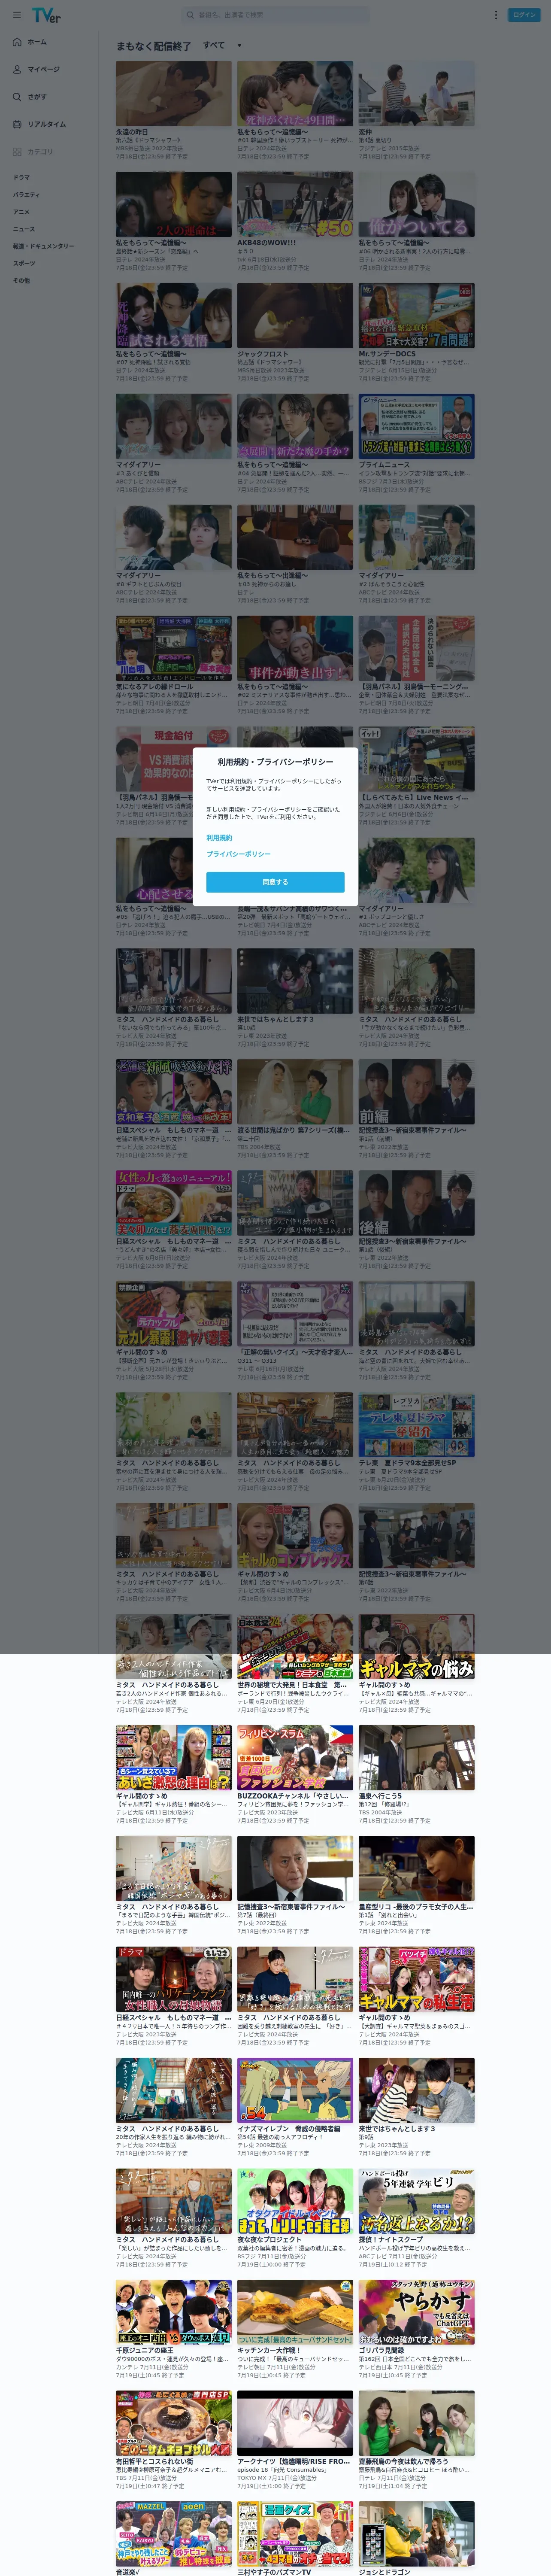The width and height of the screenshot is (551, 2576).
Task: Click the リリパラ見聞録 title text
Action: (x=381, y=2351)
